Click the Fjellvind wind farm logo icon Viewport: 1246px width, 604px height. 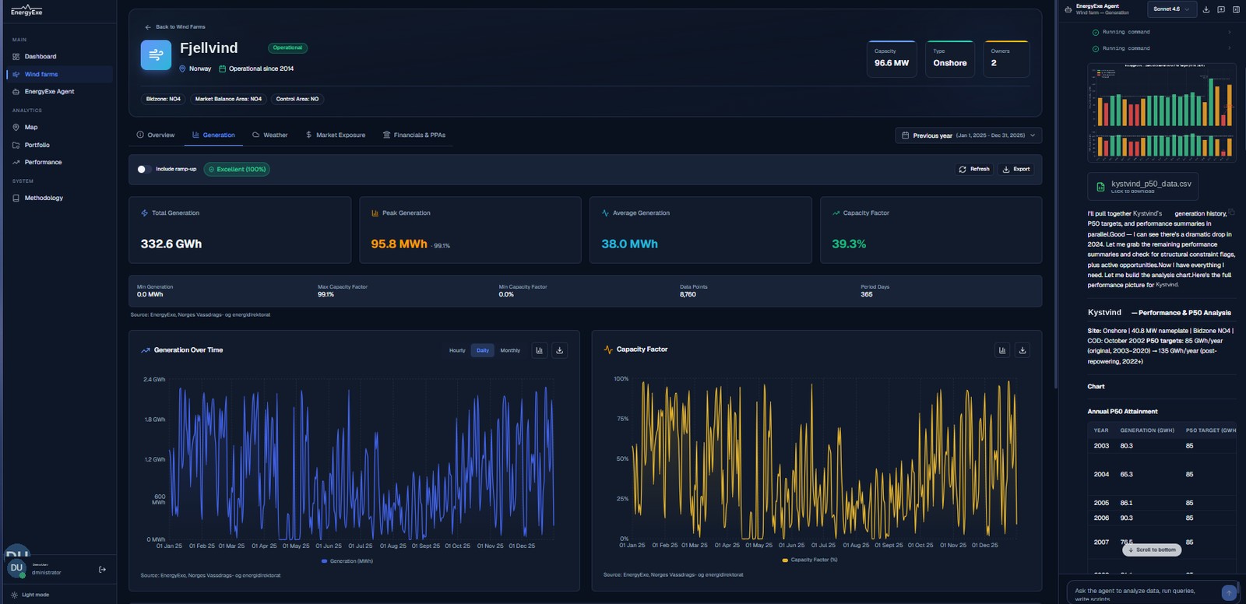[x=156, y=55]
